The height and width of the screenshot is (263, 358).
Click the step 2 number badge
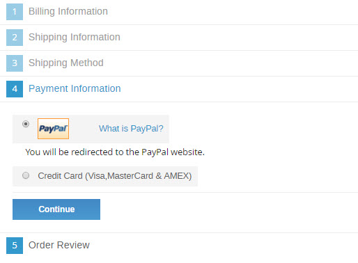coord(15,38)
